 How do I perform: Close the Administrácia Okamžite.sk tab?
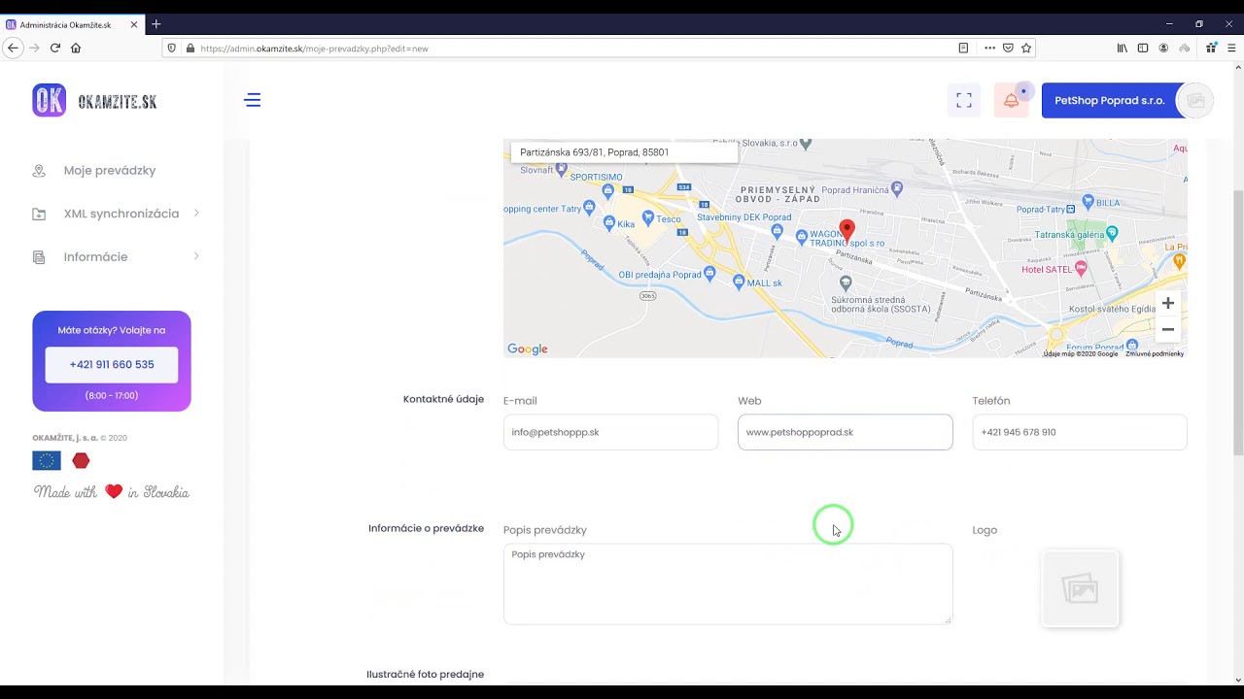pyautogui.click(x=135, y=24)
